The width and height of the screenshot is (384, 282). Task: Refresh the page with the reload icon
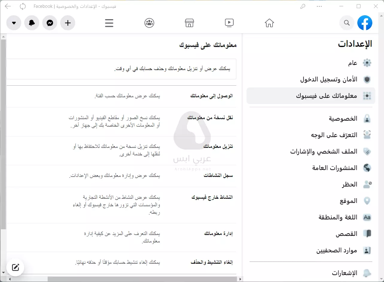[23, 6]
